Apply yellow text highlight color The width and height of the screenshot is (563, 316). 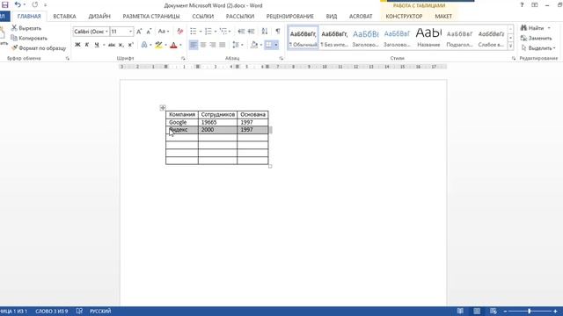(158, 45)
